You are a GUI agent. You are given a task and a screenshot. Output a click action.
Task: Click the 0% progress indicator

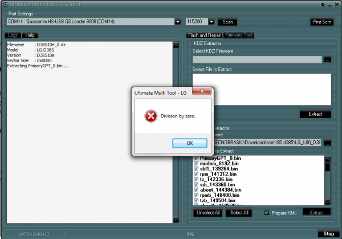190,234
